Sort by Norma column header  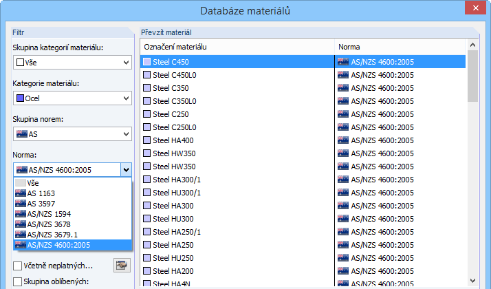coord(400,47)
